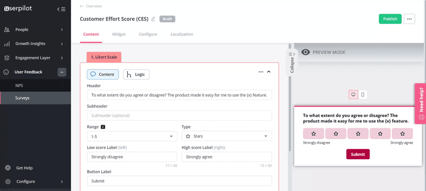
Task: Click the User Feedback smiley icon
Action: pos(6,72)
